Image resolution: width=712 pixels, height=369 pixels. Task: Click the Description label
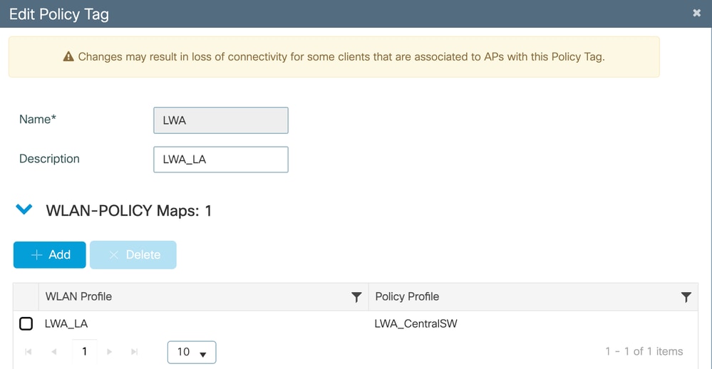(x=49, y=159)
